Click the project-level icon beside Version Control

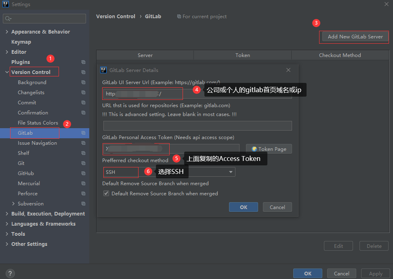[84, 72]
